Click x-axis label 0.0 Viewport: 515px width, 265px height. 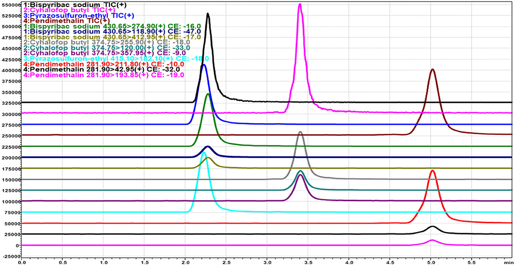click(x=21, y=262)
